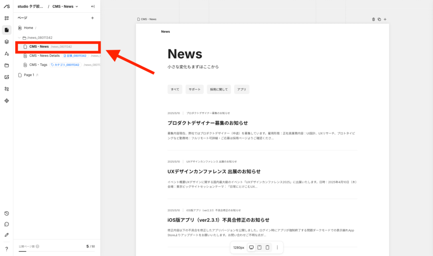Open viewport more options menu
Screen dimensions: 433x256
277,248
